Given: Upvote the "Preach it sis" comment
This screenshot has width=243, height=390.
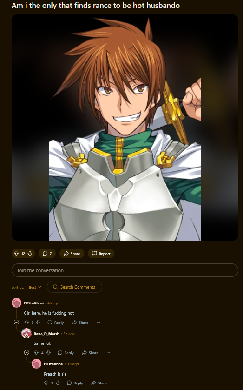Looking at the screenshot, I should pos(46,383).
